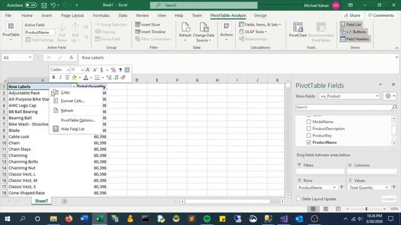Image resolution: width=401 pixels, height=225 pixels.
Task: Open Excel from the Windows taskbar
Action: tap(100, 219)
